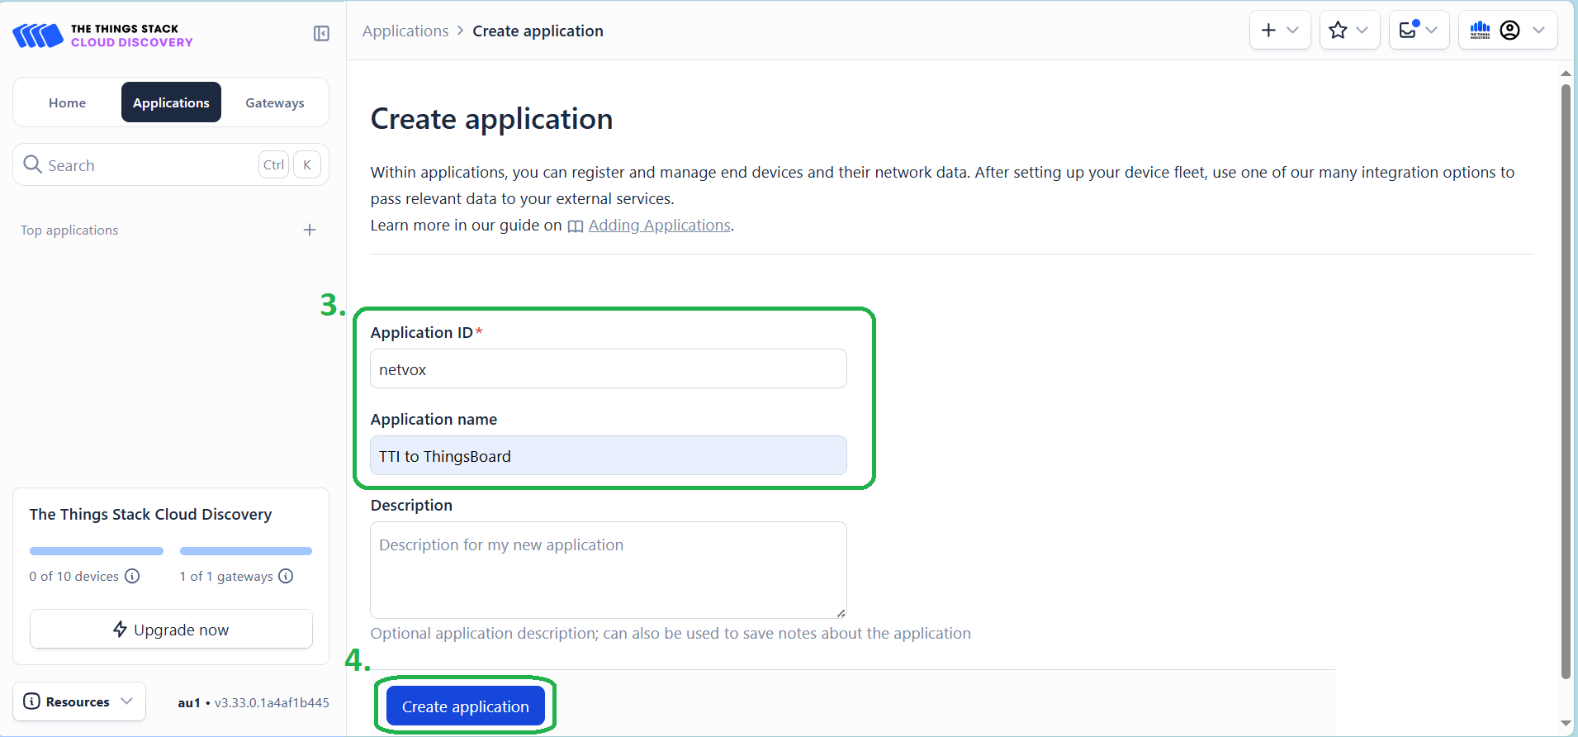
Task: Click the Top applications label
Action: [69, 230]
